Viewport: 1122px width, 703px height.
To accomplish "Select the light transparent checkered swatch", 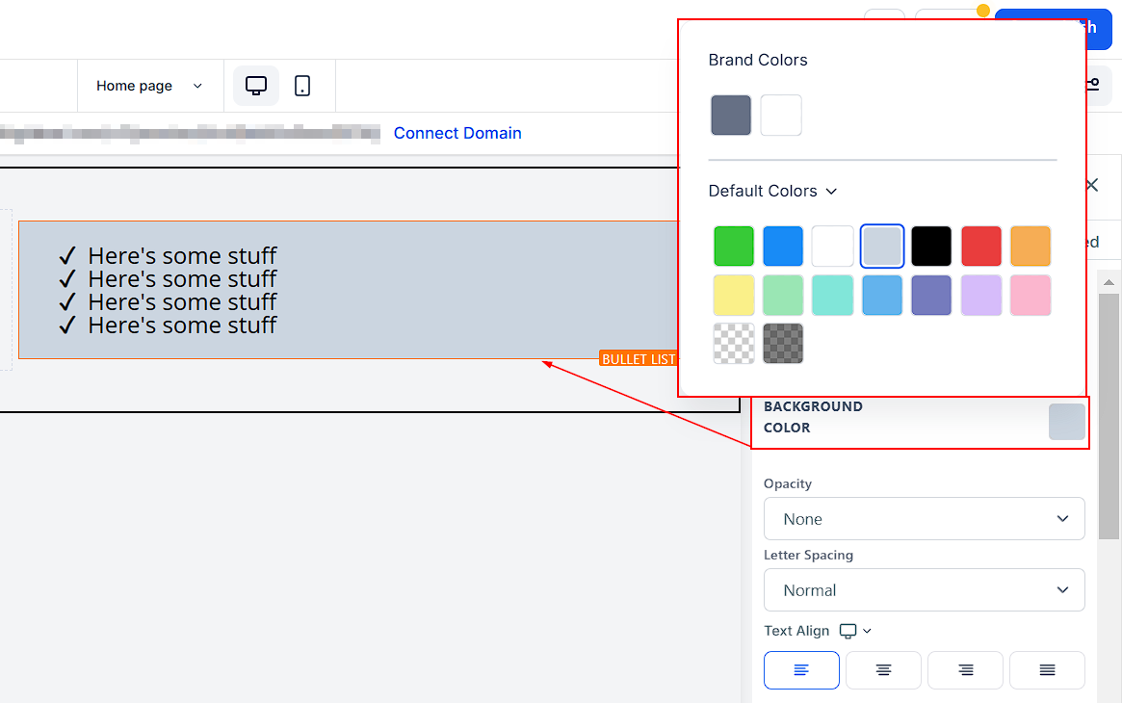I will pos(734,344).
